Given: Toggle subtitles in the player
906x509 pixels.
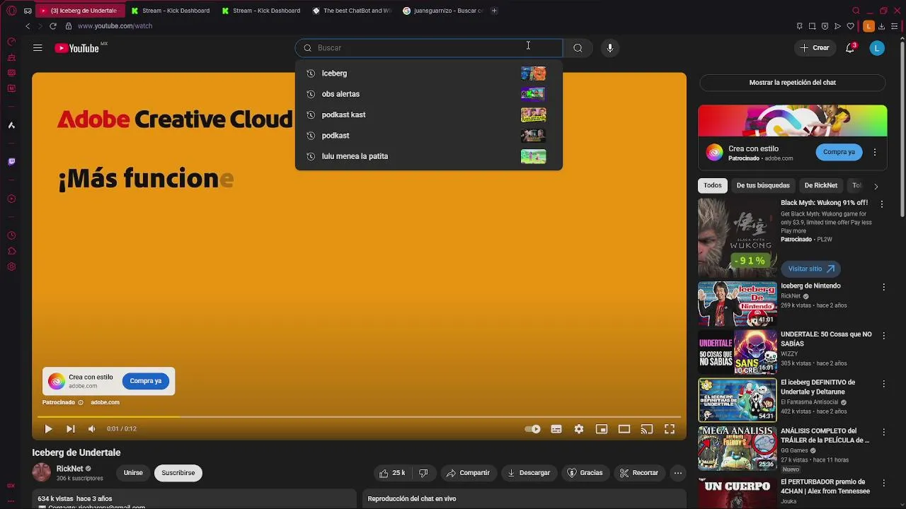Looking at the screenshot, I should (556, 429).
